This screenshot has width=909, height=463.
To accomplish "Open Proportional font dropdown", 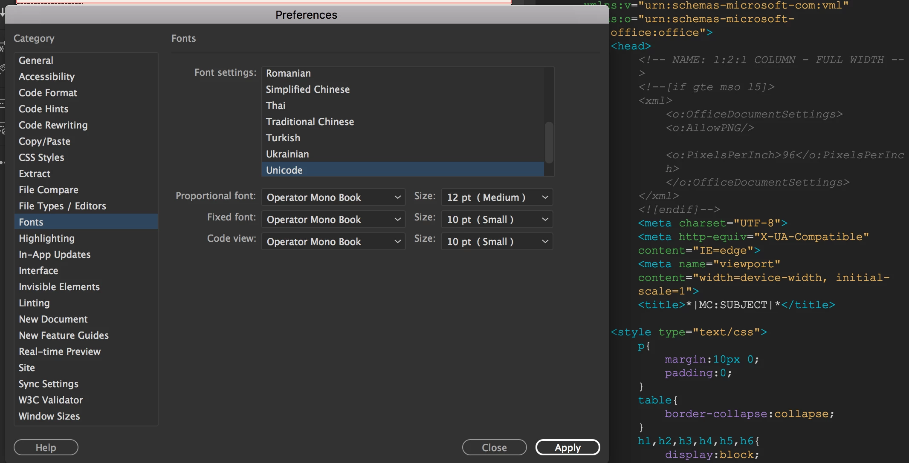I will [333, 197].
